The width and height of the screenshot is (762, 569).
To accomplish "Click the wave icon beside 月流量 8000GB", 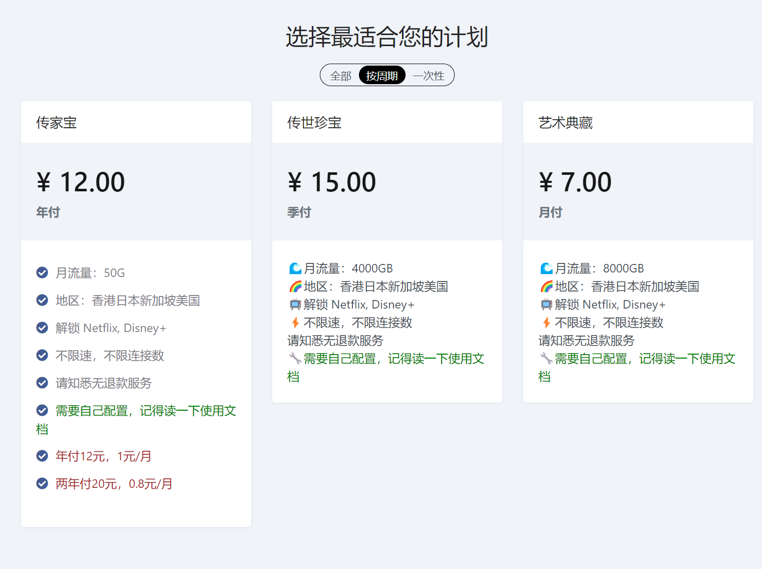I will coord(546,268).
